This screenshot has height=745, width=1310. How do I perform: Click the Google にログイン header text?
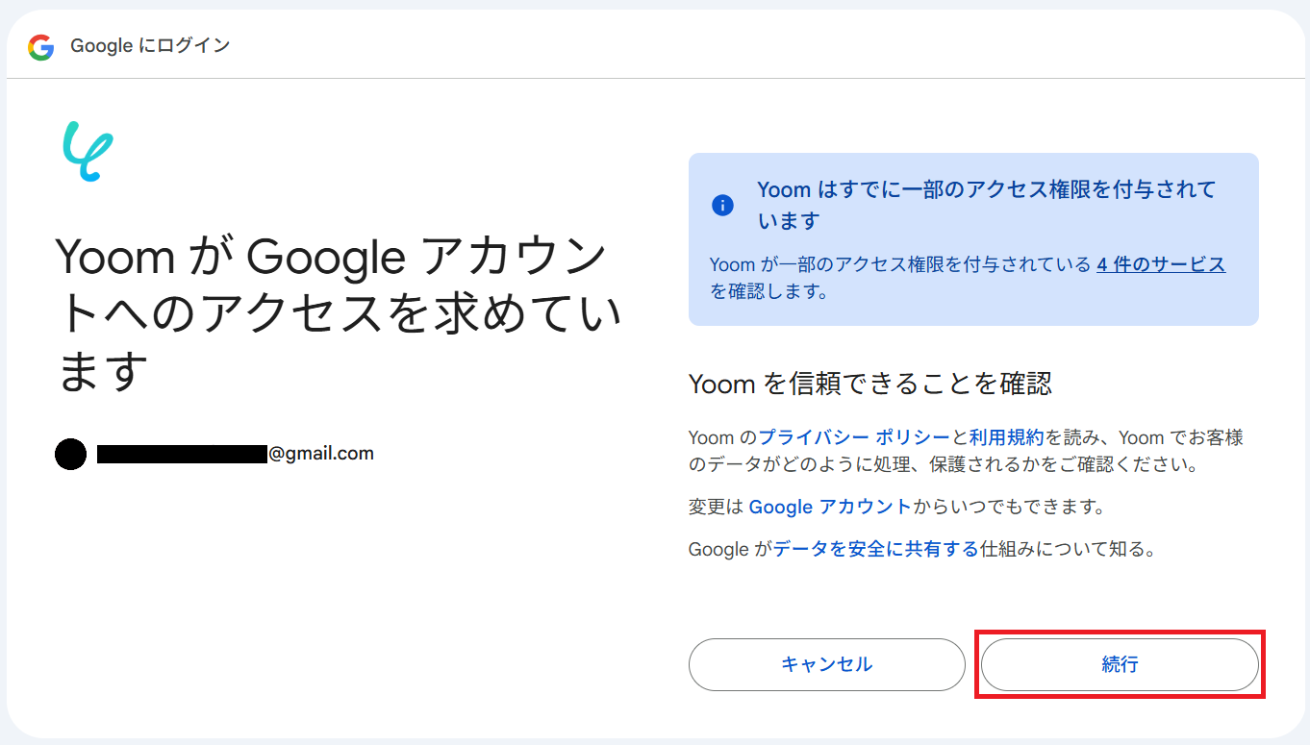(149, 45)
